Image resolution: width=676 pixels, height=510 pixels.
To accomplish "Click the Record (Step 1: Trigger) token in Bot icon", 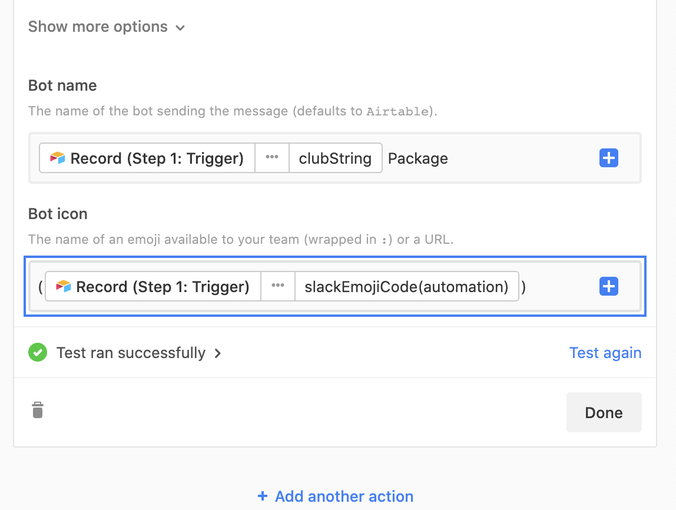I will tap(153, 286).
